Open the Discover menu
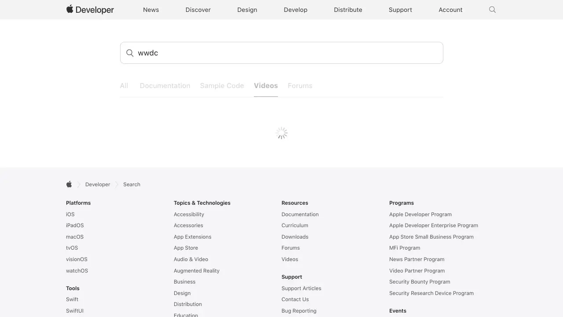Screen dimensions: 563x317 point(198,10)
